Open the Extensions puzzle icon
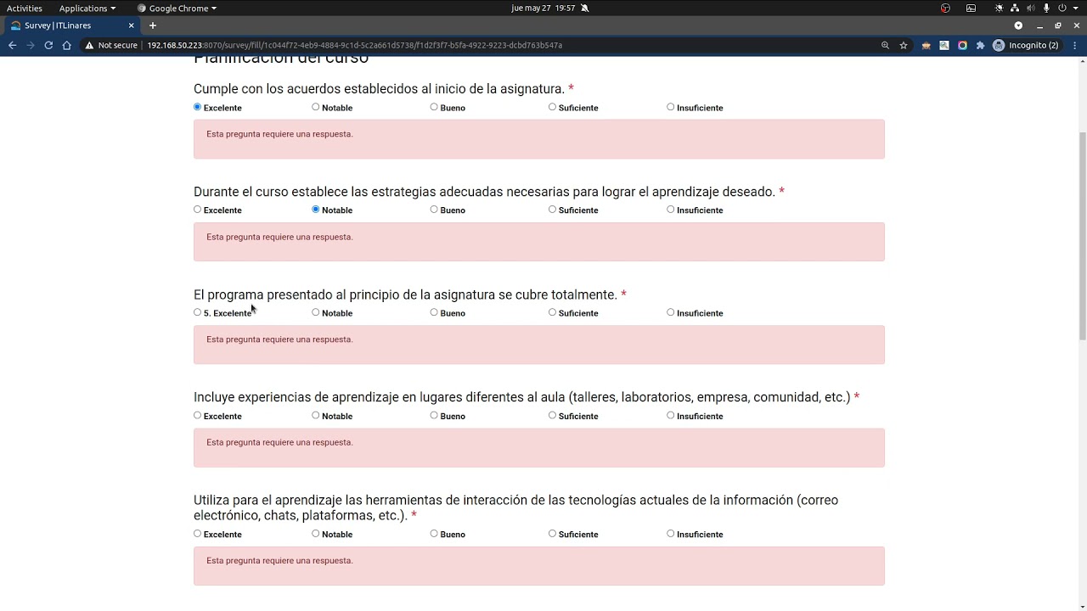 [x=980, y=45]
